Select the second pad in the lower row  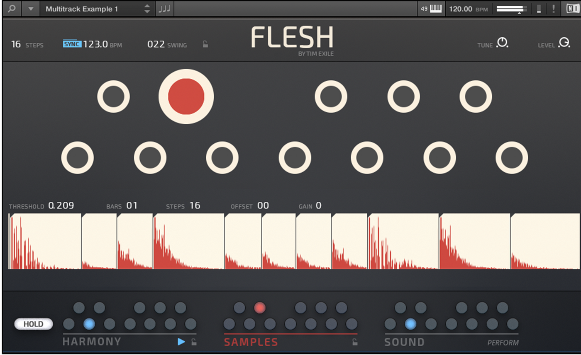coord(150,157)
